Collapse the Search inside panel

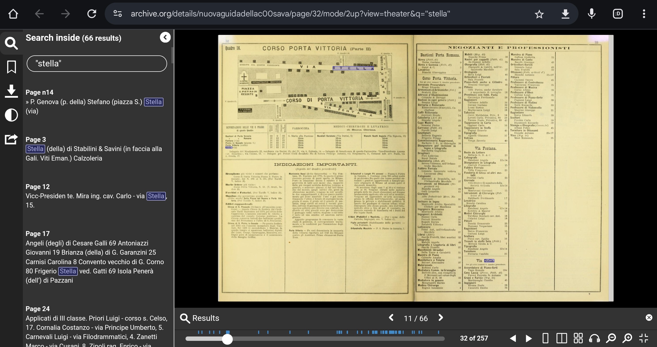165,37
